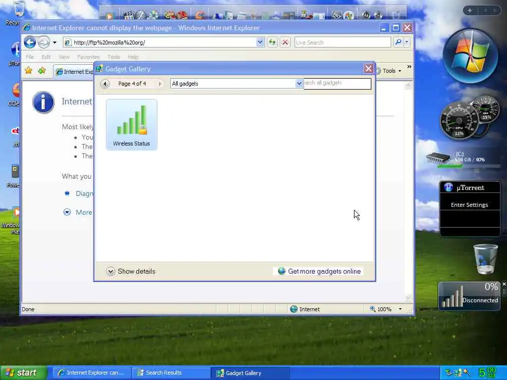Switch to Gadget Gallery taskbar button

point(251,373)
